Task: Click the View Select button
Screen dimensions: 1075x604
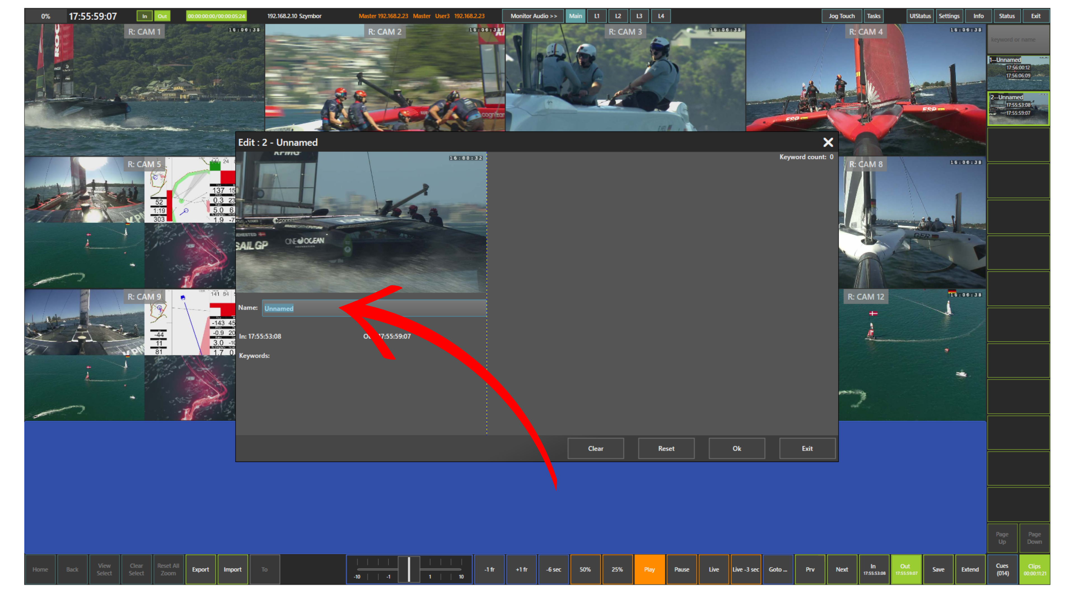Action: (104, 569)
